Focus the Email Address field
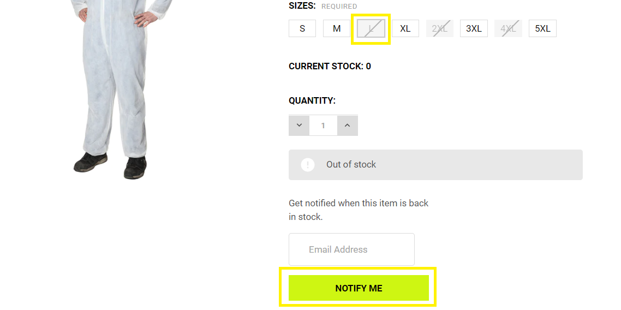The image size is (621, 310). [351, 249]
